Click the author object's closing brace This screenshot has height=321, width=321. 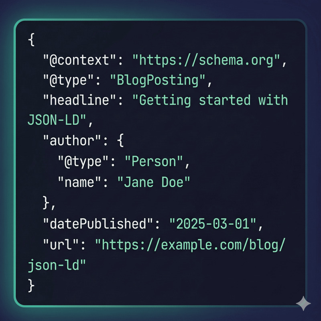point(47,203)
